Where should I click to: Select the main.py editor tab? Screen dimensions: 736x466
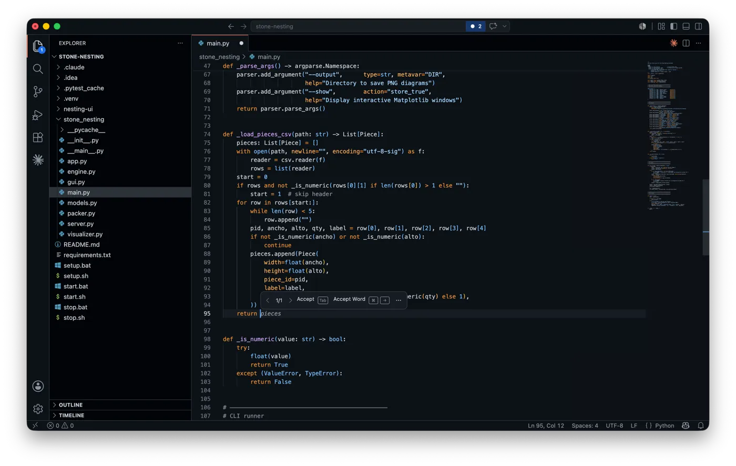pyautogui.click(x=218, y=43)
